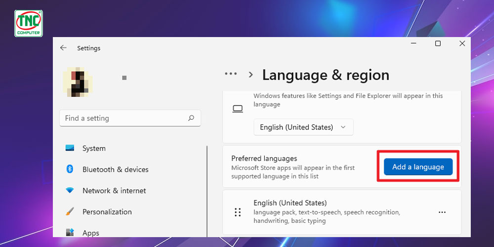Click the Settings window title
Image resolution: width=494 pixels, height=247 pixels.
89,48
